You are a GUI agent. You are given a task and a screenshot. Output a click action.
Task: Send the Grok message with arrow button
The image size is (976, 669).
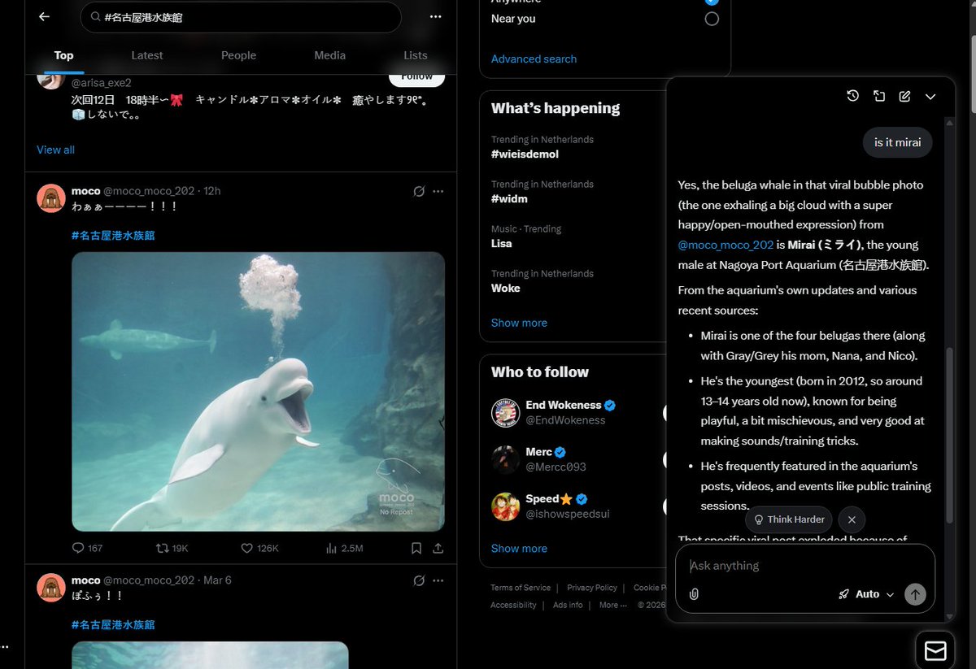915,594
